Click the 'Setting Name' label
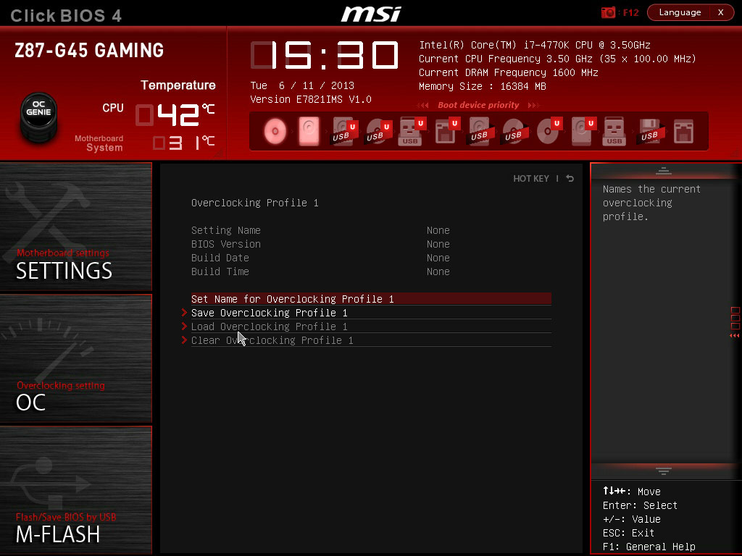742x556 pixels. [x=226, y=230]
